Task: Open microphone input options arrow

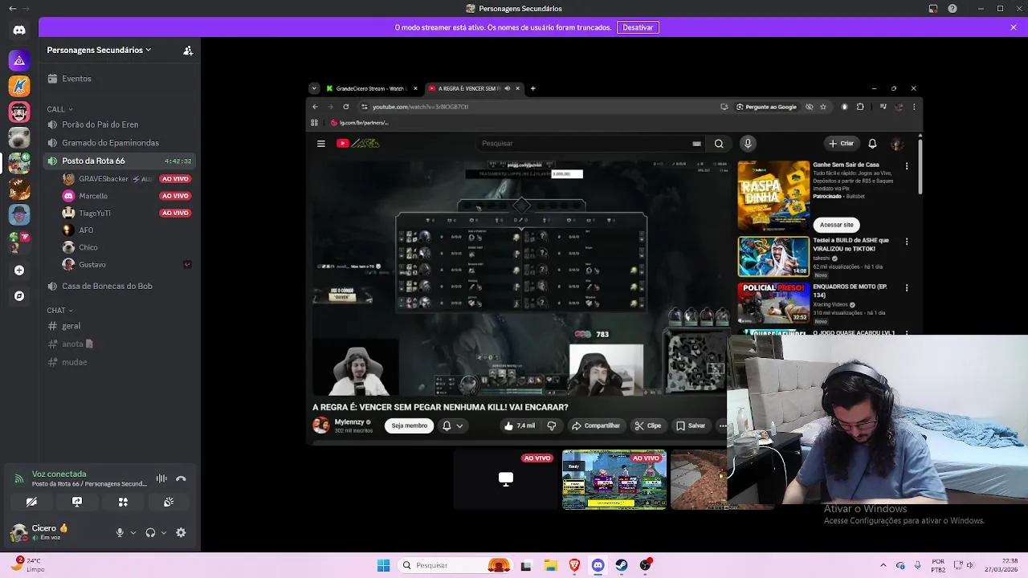Action: (133, 532)
